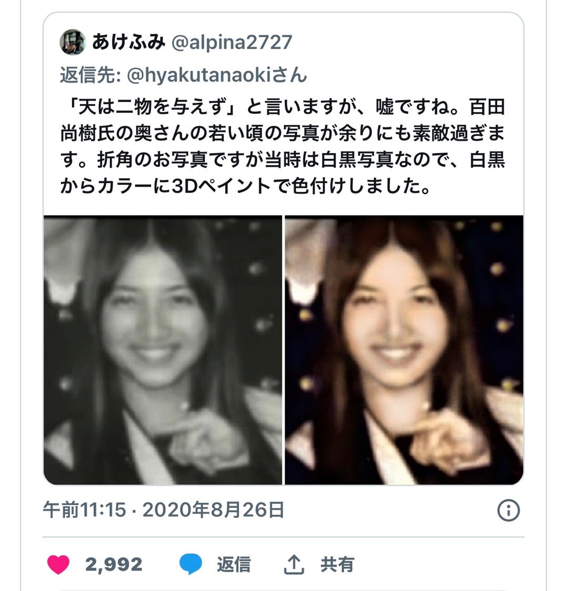Viewport: 567px width, 591px height.
Task: Click the 返信 reply label
Action: pos(234,565)
